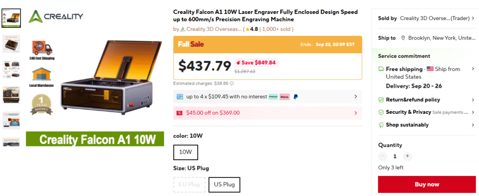Click the Security & Privacy shield icon
The image size is (479, 196).
click(x=381, y=112)
